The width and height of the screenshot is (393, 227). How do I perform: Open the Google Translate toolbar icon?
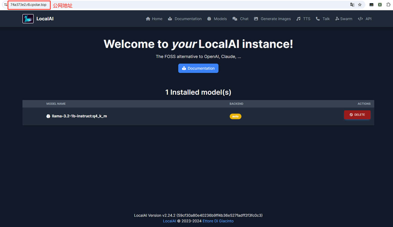352,5
